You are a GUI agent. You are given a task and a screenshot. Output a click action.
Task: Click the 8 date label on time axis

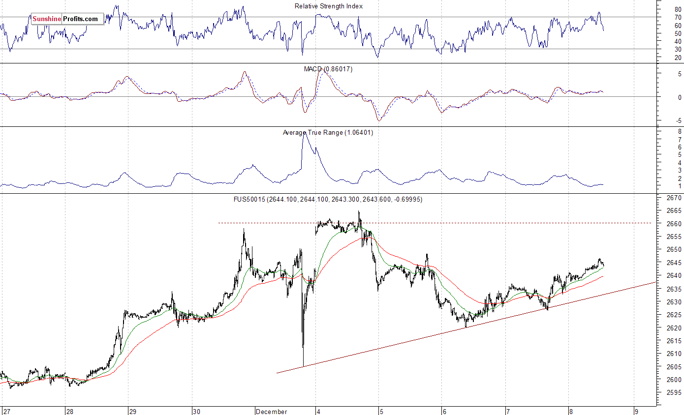pyautogui.click(x=571, y=411)
